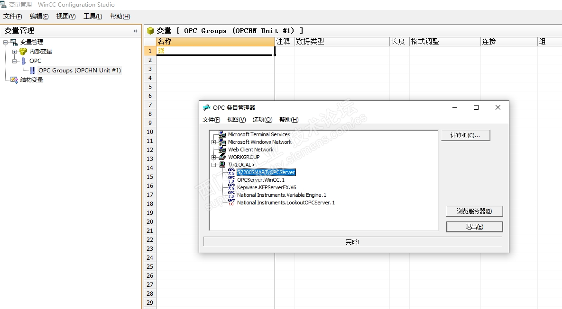This screenshot has height=309, width=562.
Task: Click the \\<LOCAL> computer icon
Action: click(x=222, y=165)
